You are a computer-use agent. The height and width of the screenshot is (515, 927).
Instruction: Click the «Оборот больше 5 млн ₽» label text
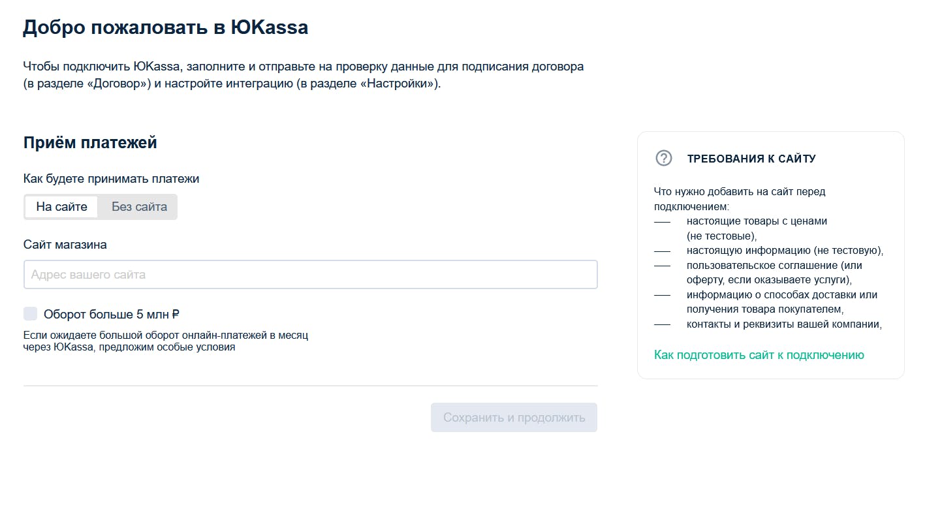pyautogui.click(x=111, y=314)
